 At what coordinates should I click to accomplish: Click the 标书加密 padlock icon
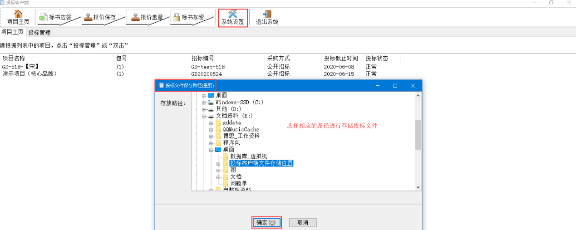(176, 17)
